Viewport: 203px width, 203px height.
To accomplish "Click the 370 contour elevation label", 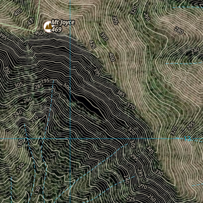I will point(131,106).
